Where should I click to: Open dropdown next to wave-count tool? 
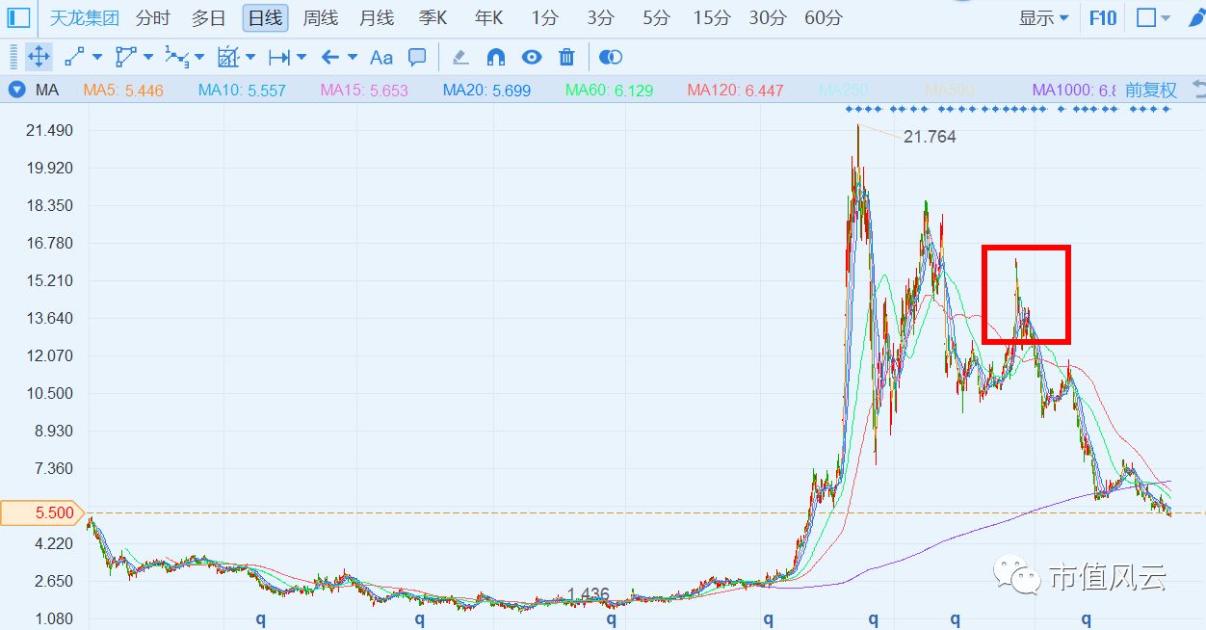pyautogui.click(x=199, y=58)
